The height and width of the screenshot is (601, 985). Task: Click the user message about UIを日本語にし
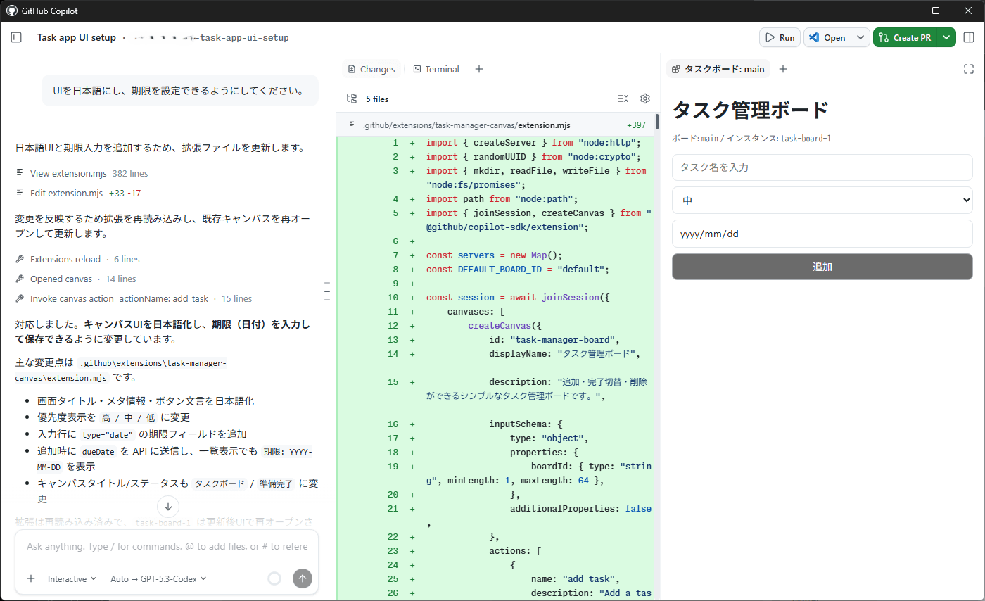[x=179, y=91]
